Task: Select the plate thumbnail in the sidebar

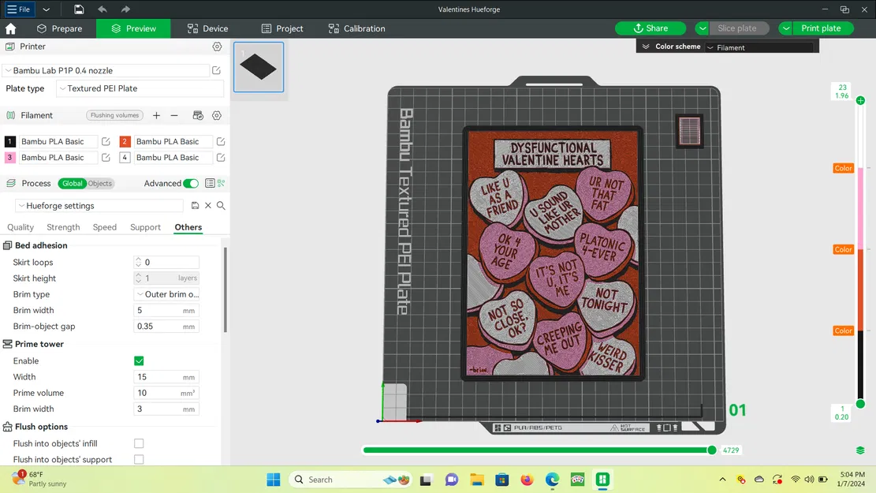Action: (259, 68)
